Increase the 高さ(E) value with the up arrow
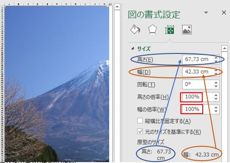 pos(216,58)
